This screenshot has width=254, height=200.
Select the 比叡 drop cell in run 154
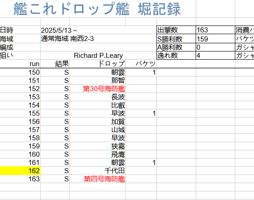pyautogui.click(x=98, y=105)
